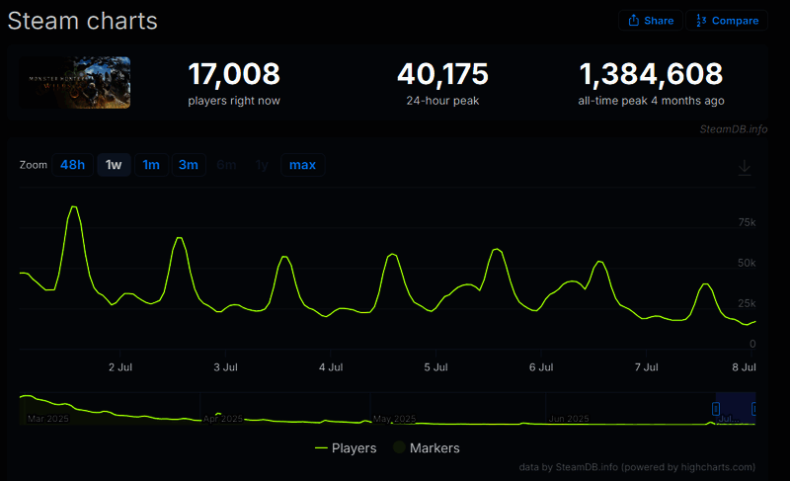Click the disabled 6m zoom option

click(226, 165)
